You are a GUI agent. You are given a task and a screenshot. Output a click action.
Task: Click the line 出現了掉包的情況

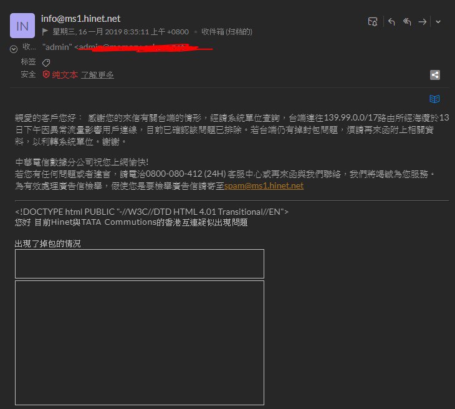[47, 244]
